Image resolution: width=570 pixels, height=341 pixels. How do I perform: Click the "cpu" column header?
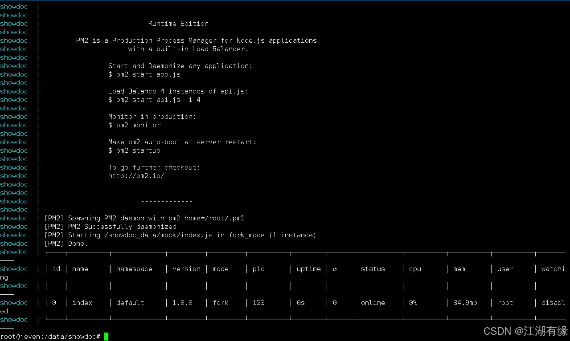click(x=415, y=269)
